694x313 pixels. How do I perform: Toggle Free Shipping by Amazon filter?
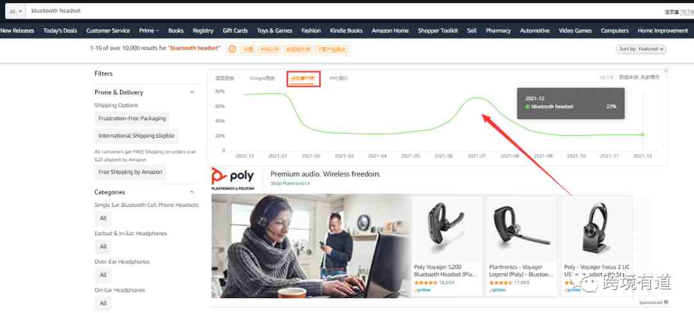click(130, 172)
